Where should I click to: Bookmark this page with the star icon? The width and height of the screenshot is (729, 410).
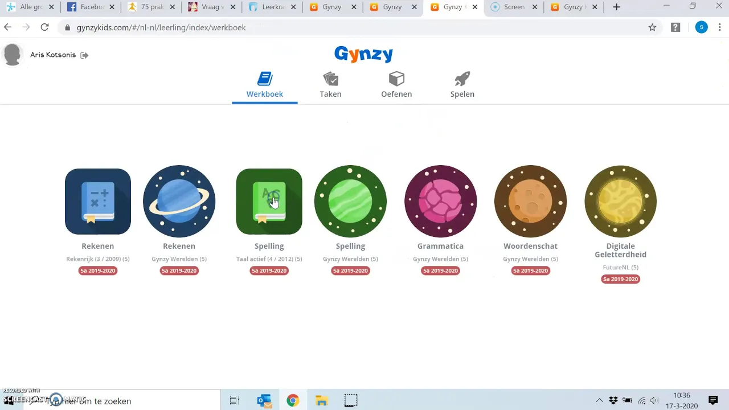652,27
